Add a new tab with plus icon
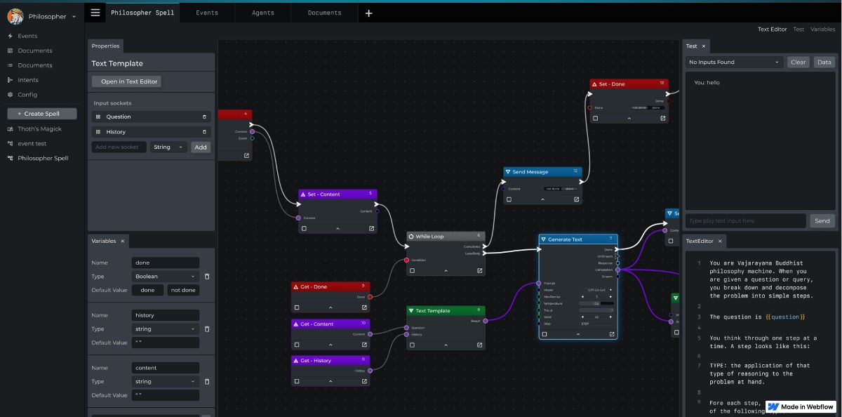This screenshot has height=417, width=842. coord(369,13)
